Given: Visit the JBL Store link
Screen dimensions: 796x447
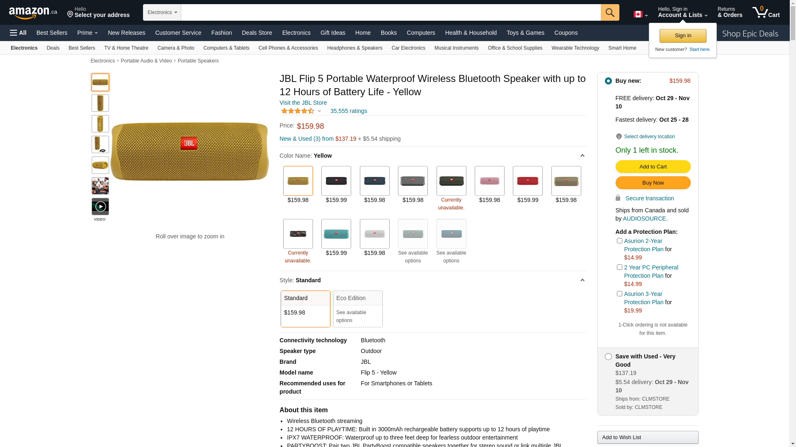Looking at the screenshot, I should 303,103.
